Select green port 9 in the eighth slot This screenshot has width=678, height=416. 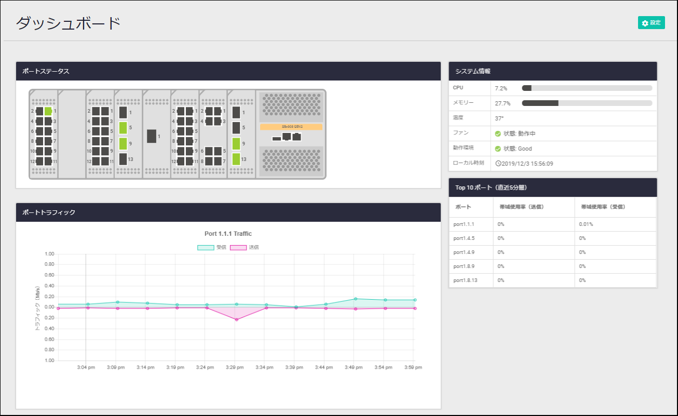[236, 144]
